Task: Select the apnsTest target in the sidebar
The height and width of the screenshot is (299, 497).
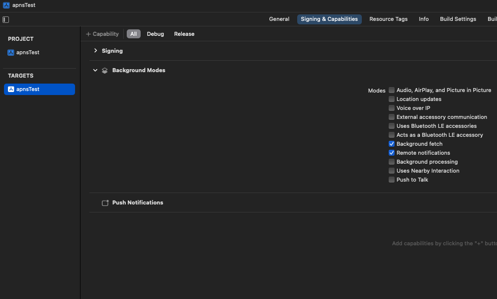Action: (x=39, y=89)
